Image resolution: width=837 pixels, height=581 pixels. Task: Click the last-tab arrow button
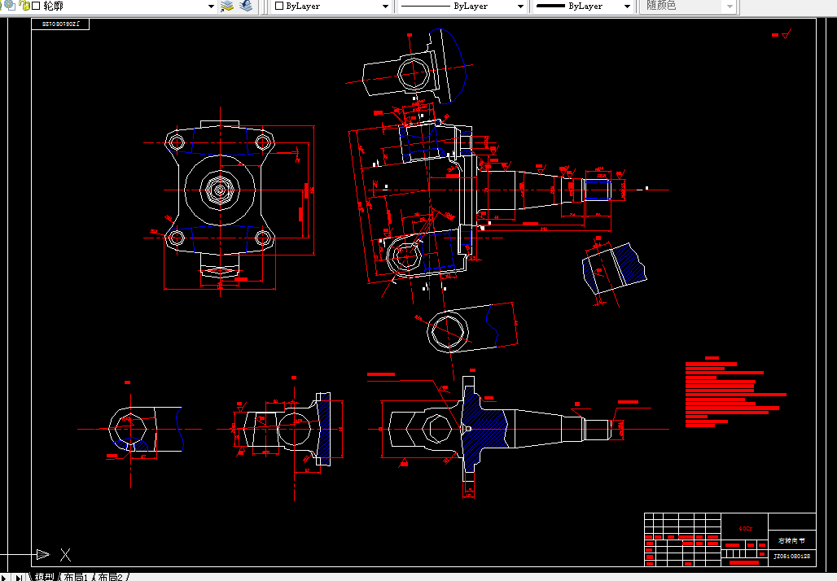point(19,577)
